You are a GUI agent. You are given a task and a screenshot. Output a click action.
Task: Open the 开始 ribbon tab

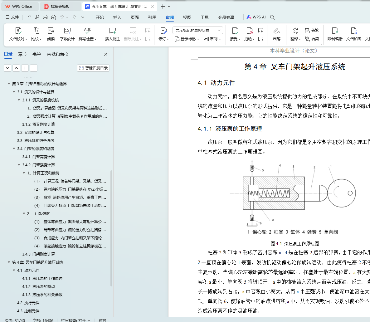(x=100, y=17)
